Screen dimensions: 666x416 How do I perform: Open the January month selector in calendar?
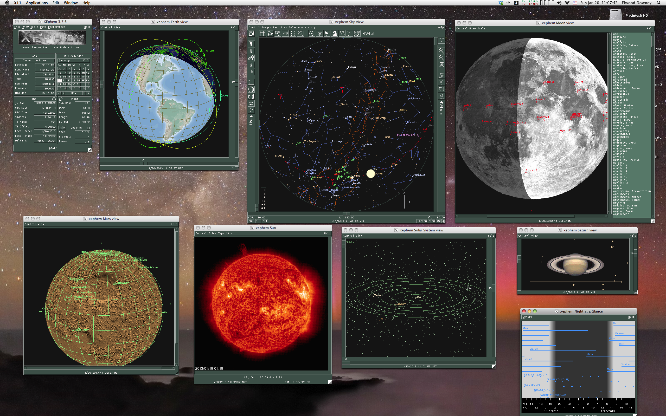point(65,60)
